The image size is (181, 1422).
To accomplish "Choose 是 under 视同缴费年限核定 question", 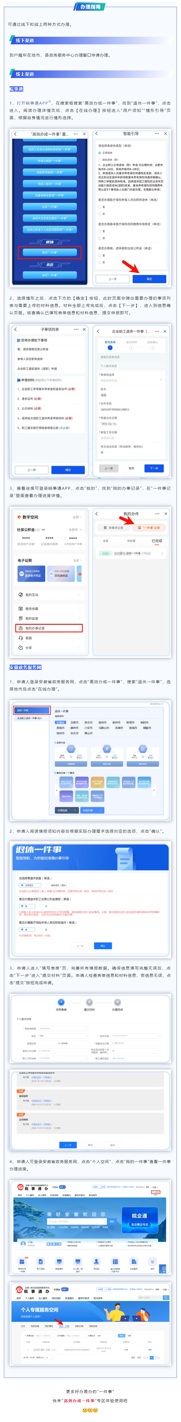I will [x=100, y=231].
